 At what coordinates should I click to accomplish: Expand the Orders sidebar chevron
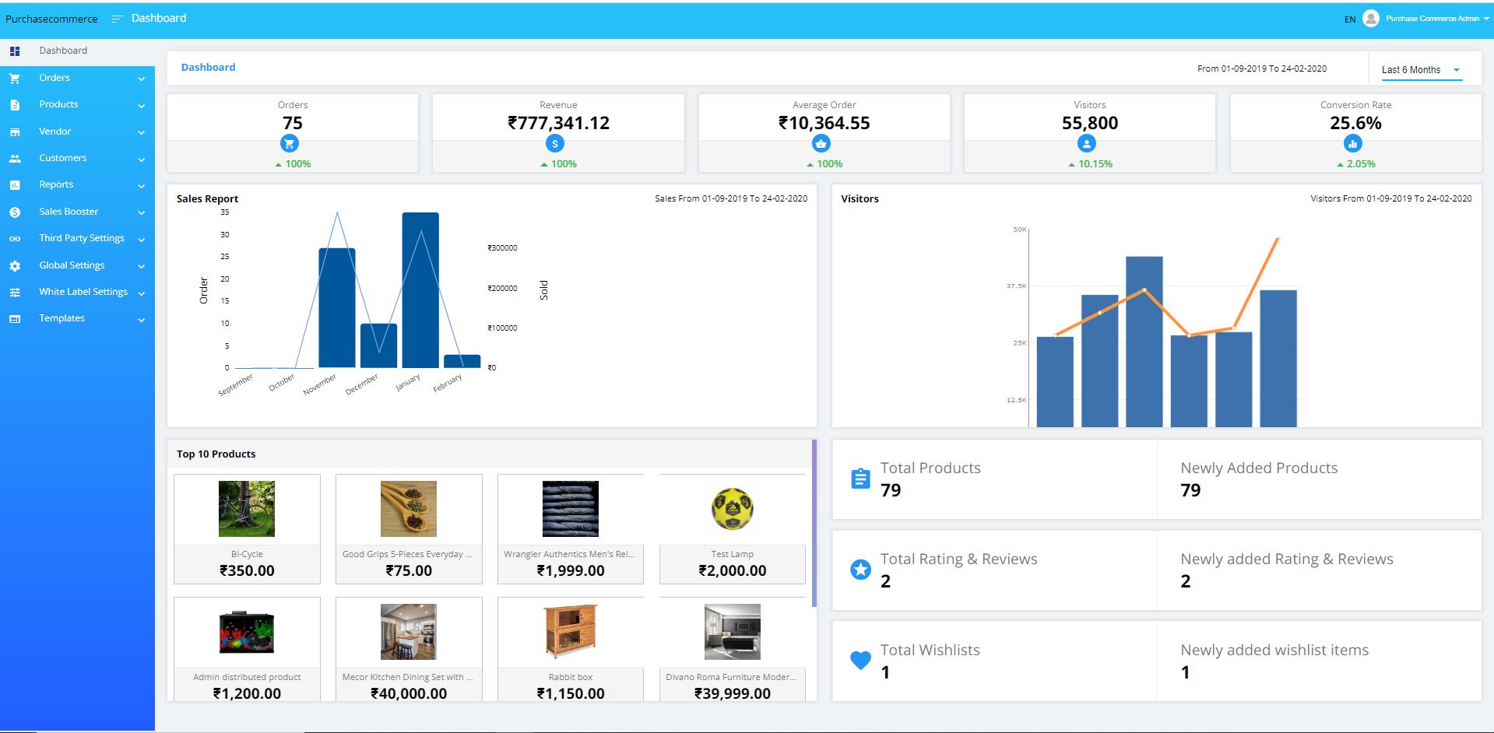tap(141, 79)
